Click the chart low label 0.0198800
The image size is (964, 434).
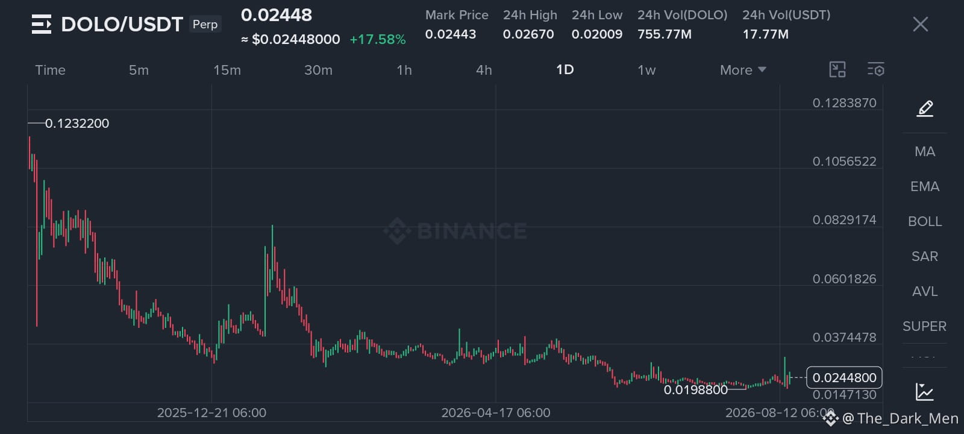[x=696, y=390]
